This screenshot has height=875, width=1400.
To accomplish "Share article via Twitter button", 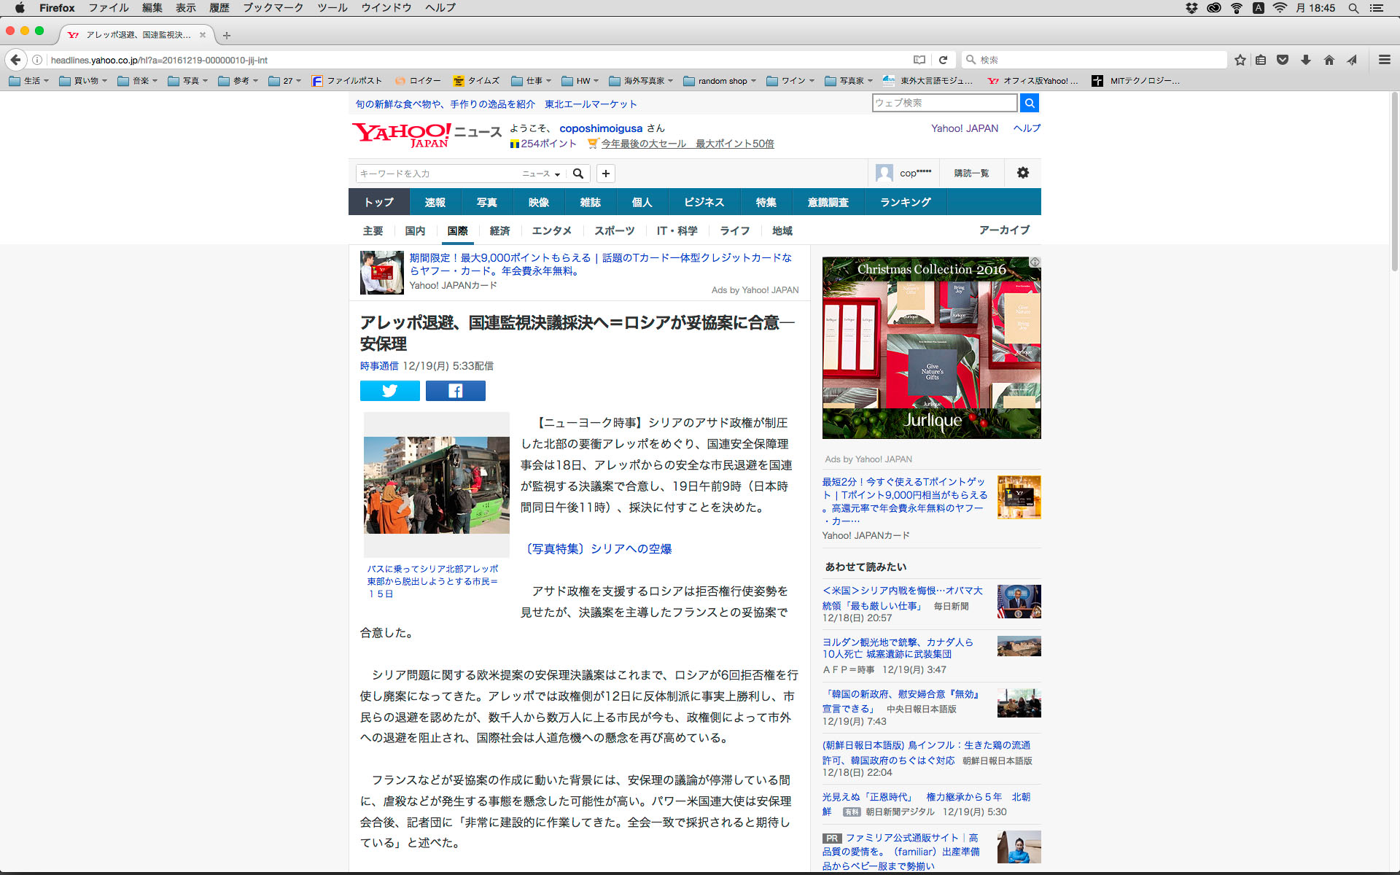I will [389, 391].
